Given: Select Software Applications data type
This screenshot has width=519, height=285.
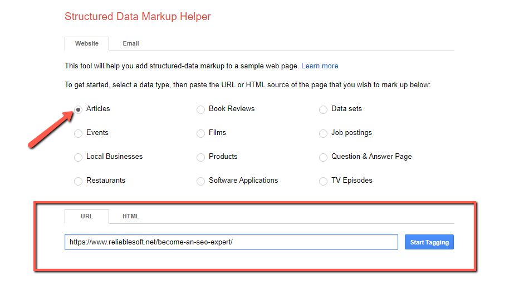Looking at the screenshot, I should coord(200,181).
